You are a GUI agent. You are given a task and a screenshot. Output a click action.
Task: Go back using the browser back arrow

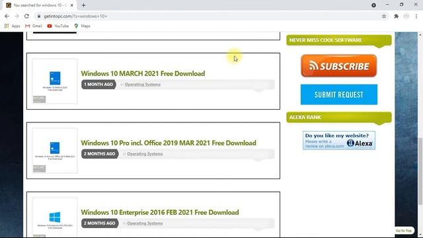click(x=7, y=16)
